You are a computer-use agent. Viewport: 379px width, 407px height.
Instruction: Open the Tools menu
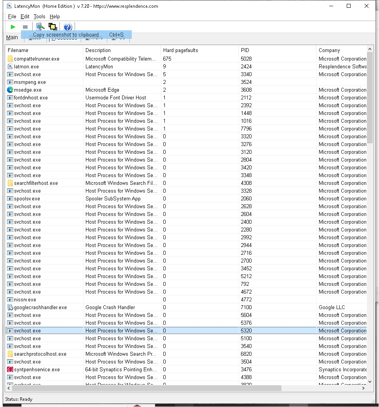click(x=40, y=16)
